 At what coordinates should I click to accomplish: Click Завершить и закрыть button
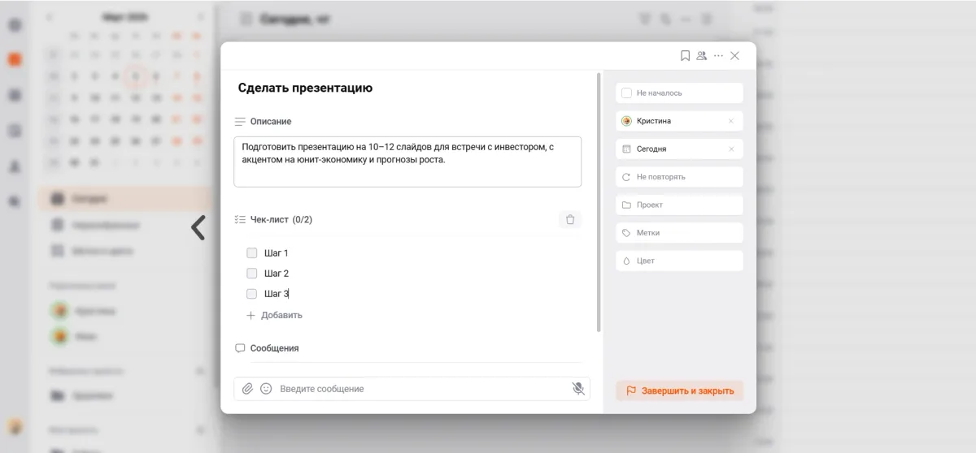[x=679, y=390]
